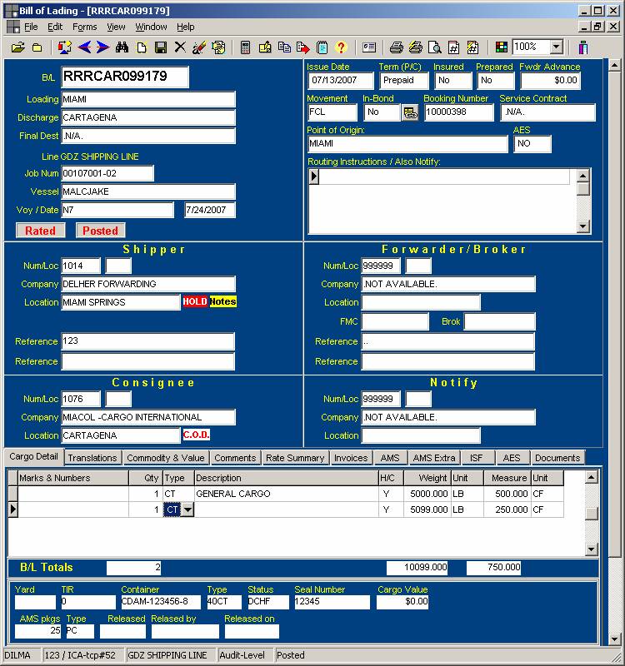The width and height of the screenshot is (625, 666).
Task: Click the C.O.D. consignee label
Action: (197, 435)
